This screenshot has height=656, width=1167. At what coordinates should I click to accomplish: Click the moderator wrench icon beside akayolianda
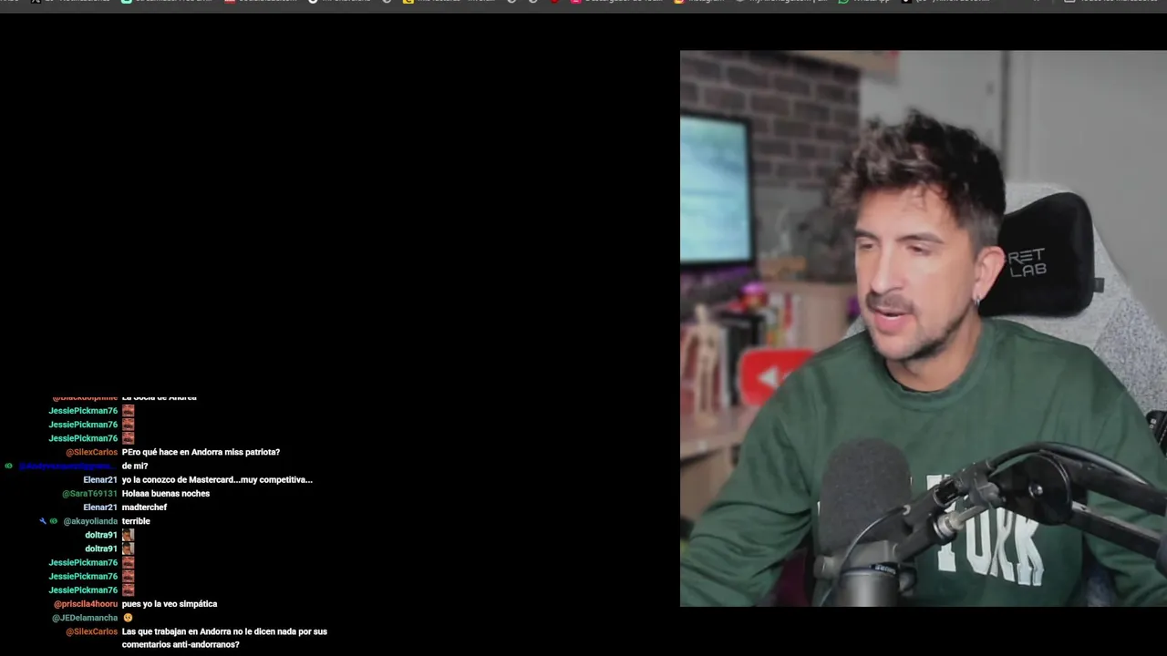coord(42,521)
